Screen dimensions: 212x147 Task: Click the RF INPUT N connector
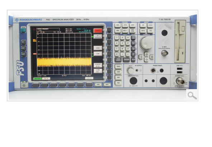pos(181,81)
